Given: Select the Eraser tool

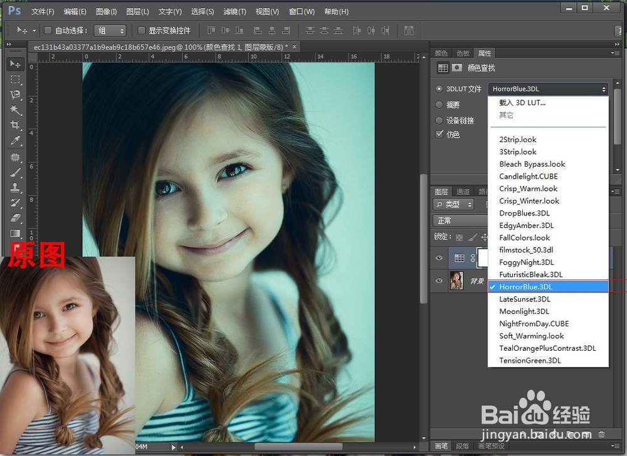Looking at the screenshot, I should coord(16,218).
